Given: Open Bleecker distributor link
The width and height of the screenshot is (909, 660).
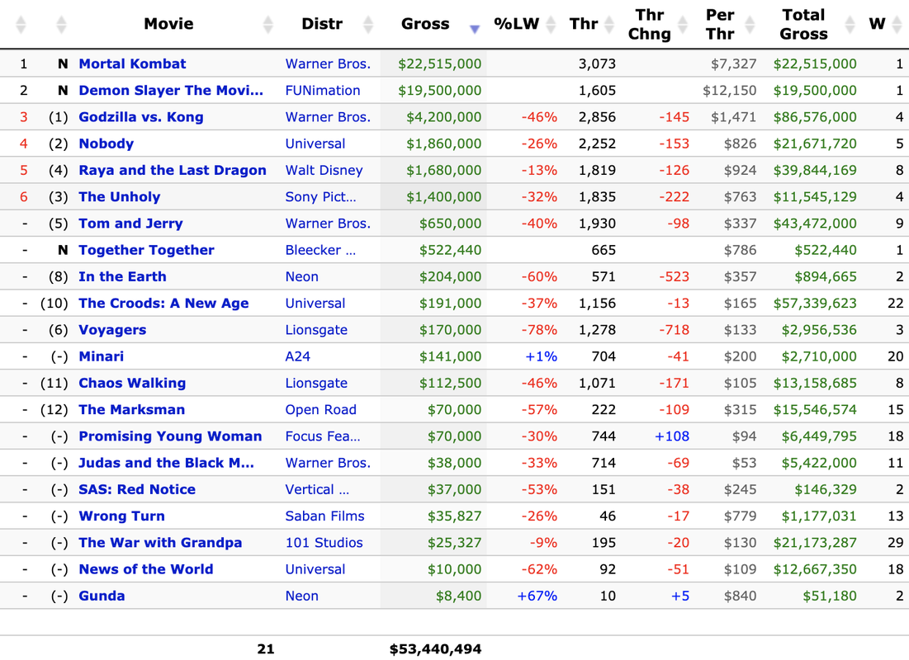Looking at the screenshot, I should pos(320,250).
